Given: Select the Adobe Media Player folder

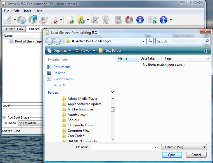Looking at the screenshot, I should (x=80, y=99).
